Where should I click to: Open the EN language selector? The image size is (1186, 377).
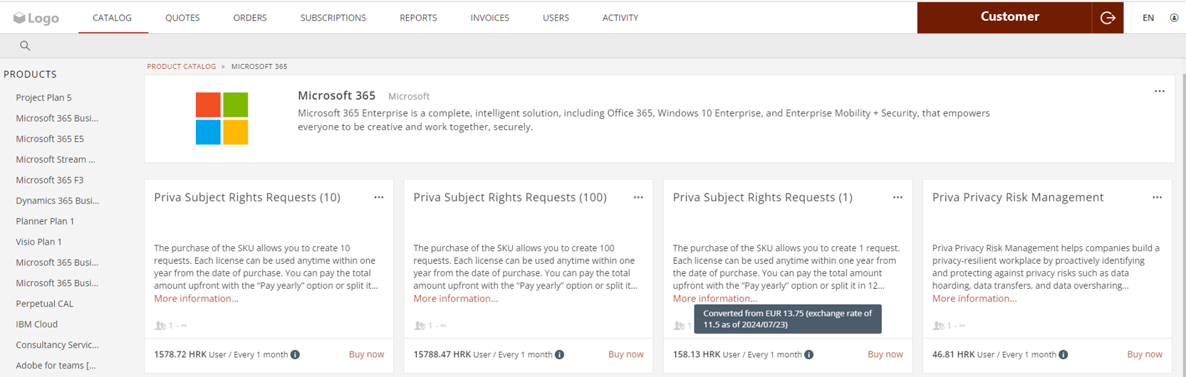1148,18
